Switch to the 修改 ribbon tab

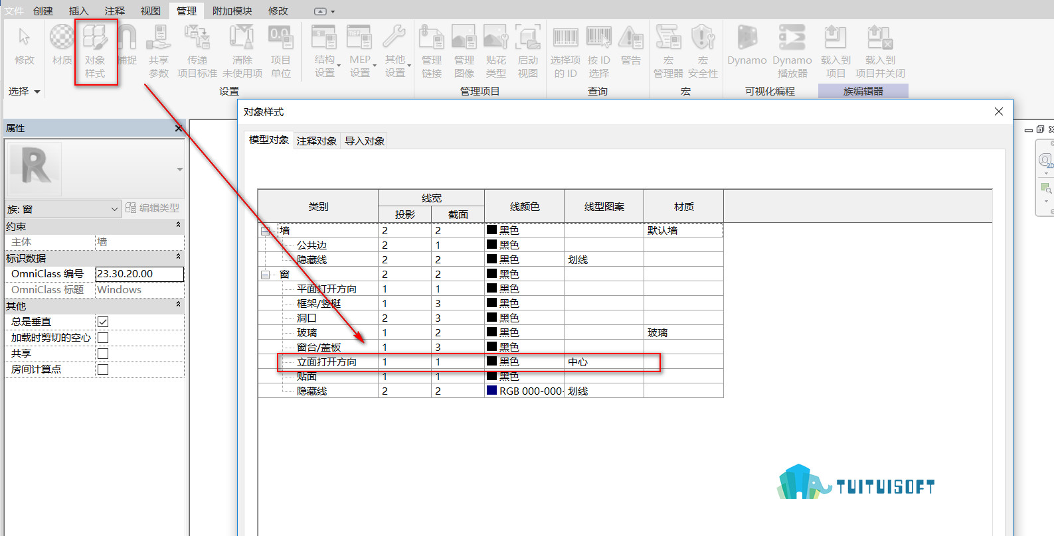click(278, 11)
